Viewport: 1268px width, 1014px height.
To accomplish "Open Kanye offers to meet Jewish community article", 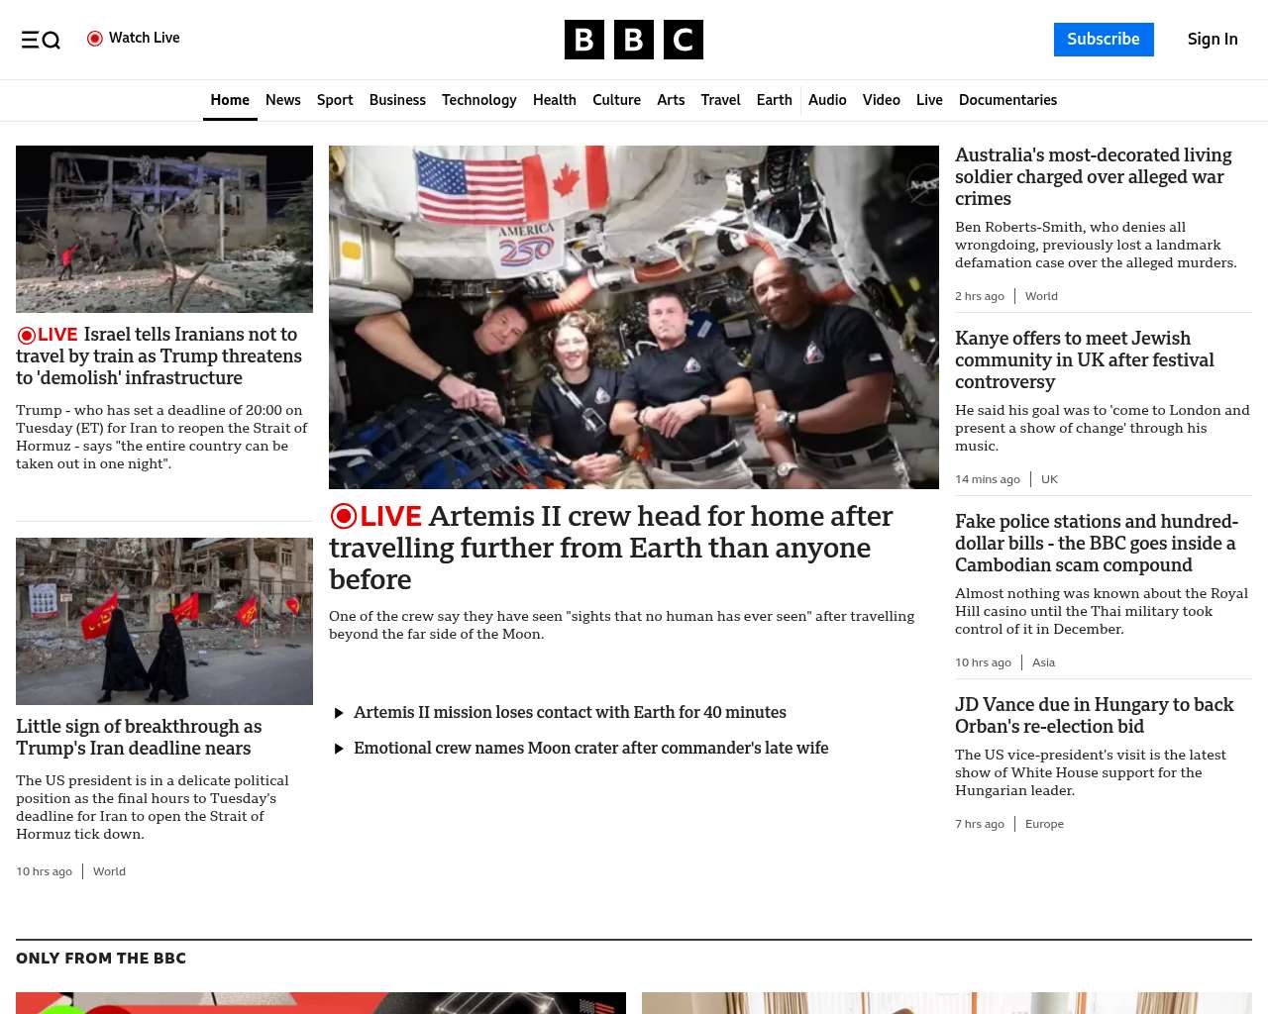I will (1084, 360).
